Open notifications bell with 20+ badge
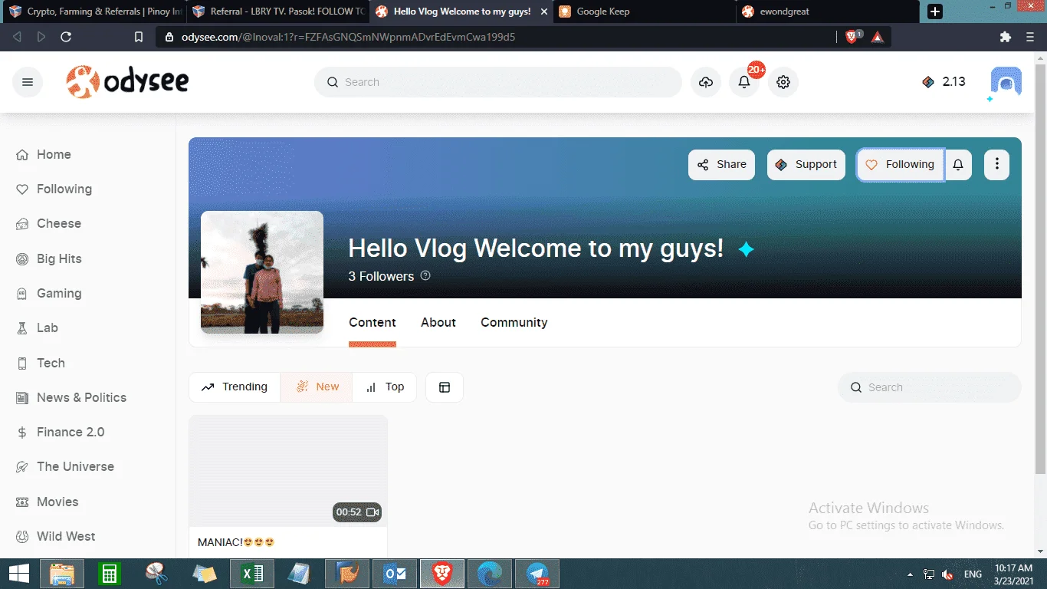 click(x=744, y=82)
